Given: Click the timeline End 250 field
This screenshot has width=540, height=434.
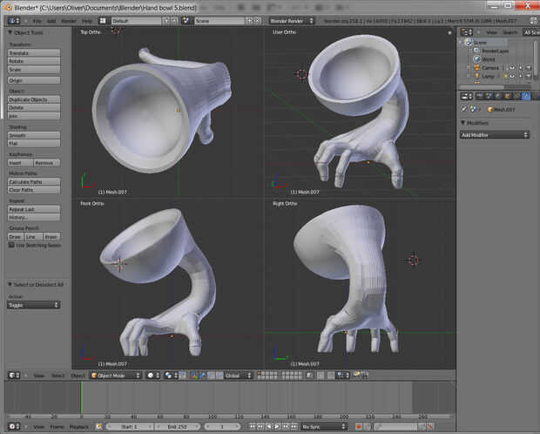Looking at the screenshot, I should tap(178, 426).
